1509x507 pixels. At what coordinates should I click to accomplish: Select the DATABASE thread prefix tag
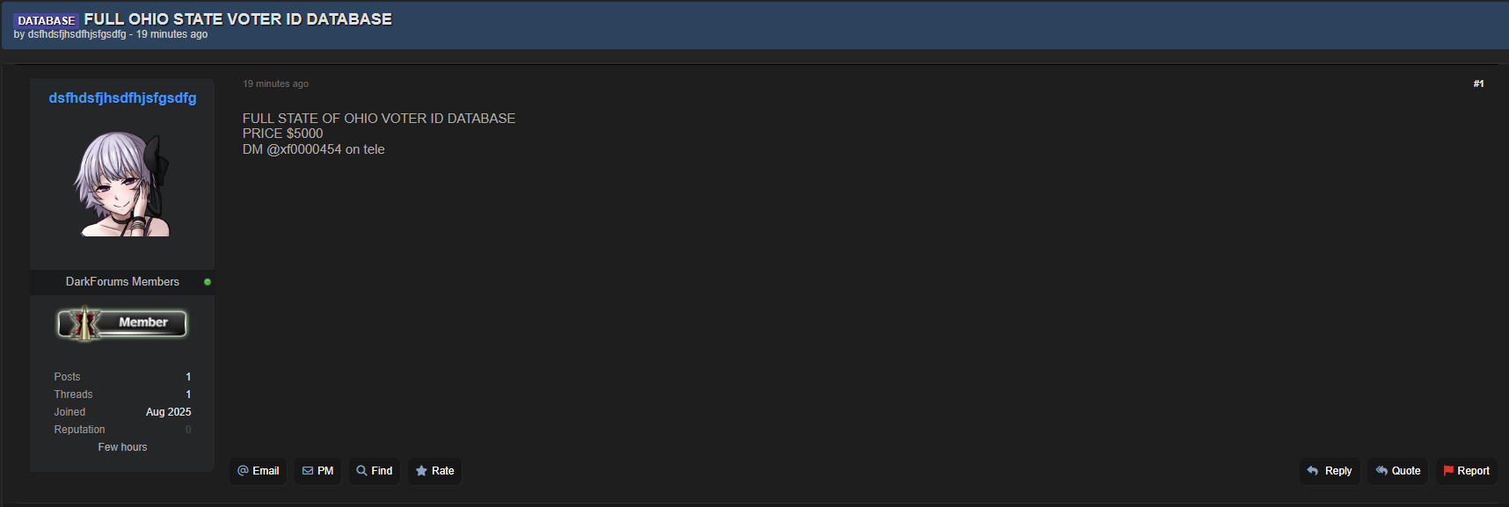click(47, 20)
